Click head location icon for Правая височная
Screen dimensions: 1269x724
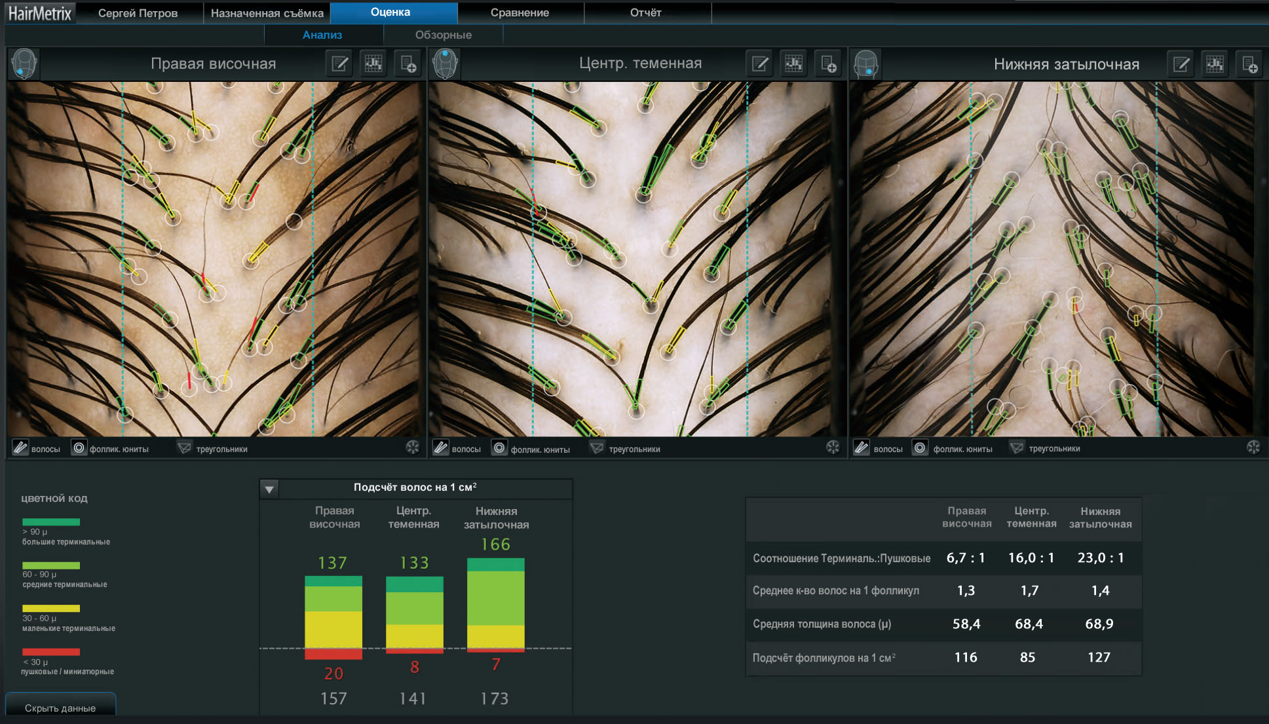click(x=24, y=64)
